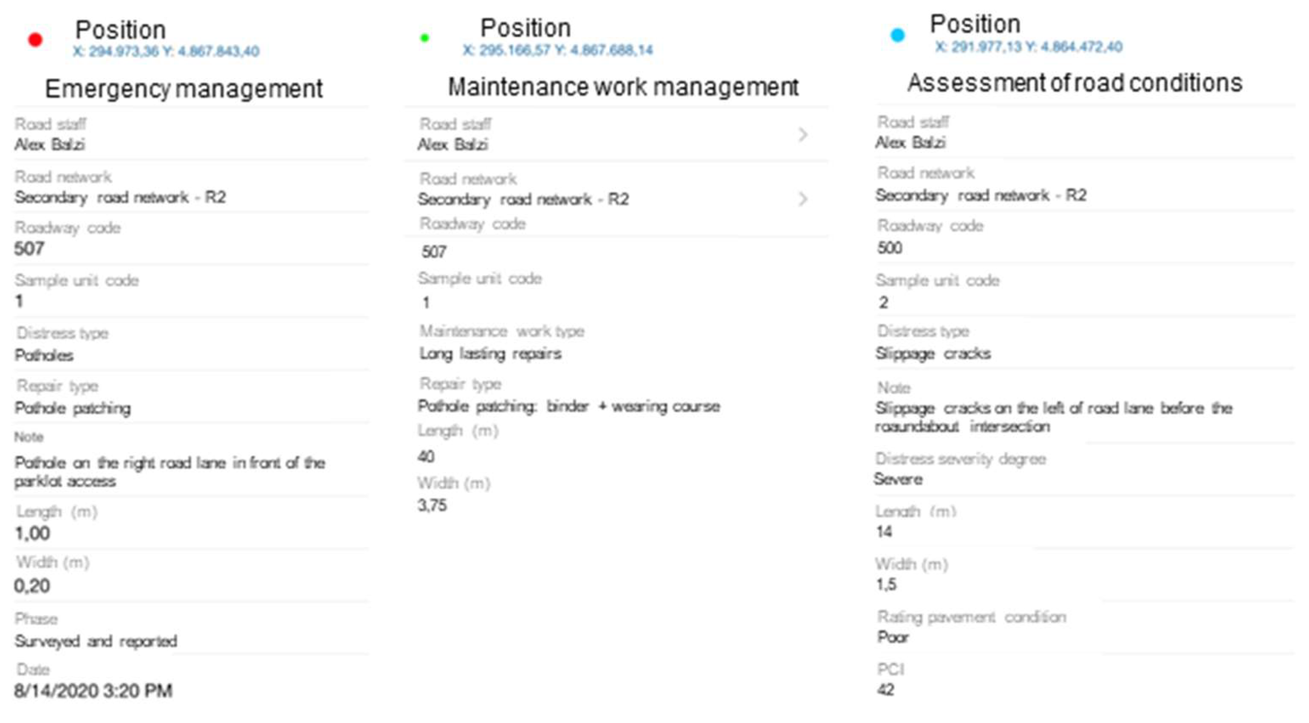Click the blue position marker dot
1309x723 pixels.
click(x=898, y=35)
